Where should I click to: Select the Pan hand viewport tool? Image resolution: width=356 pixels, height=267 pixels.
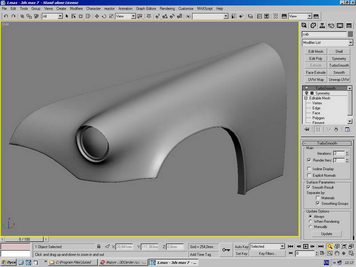click(337, 253)
